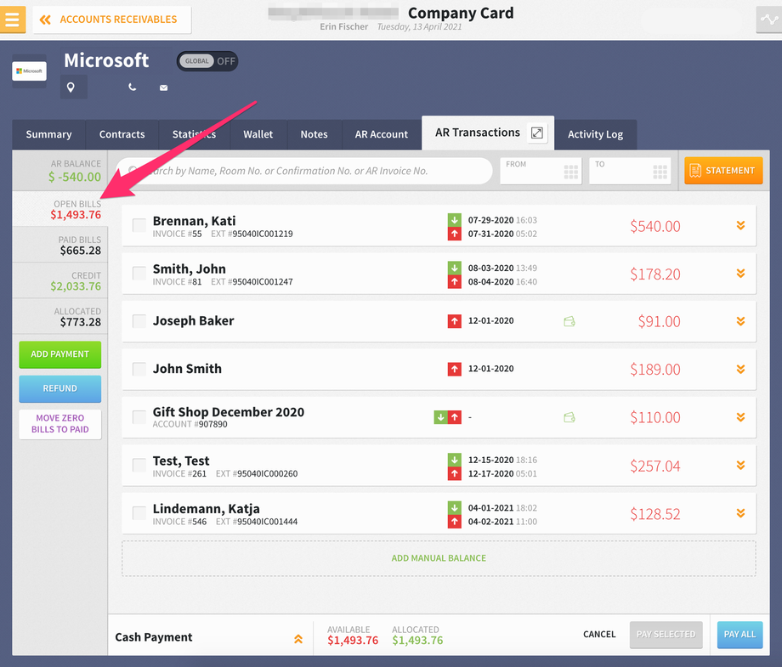Viewport: 782px width, 667px height.
Task: Click the email envelope icon under Microsoft
Action: (x=163, y=88)
